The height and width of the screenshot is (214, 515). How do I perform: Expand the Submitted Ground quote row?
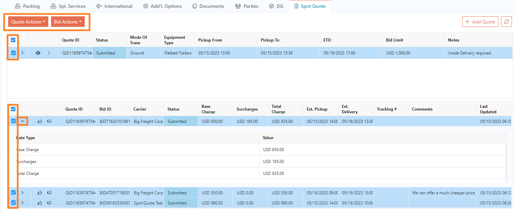[22, 53]
